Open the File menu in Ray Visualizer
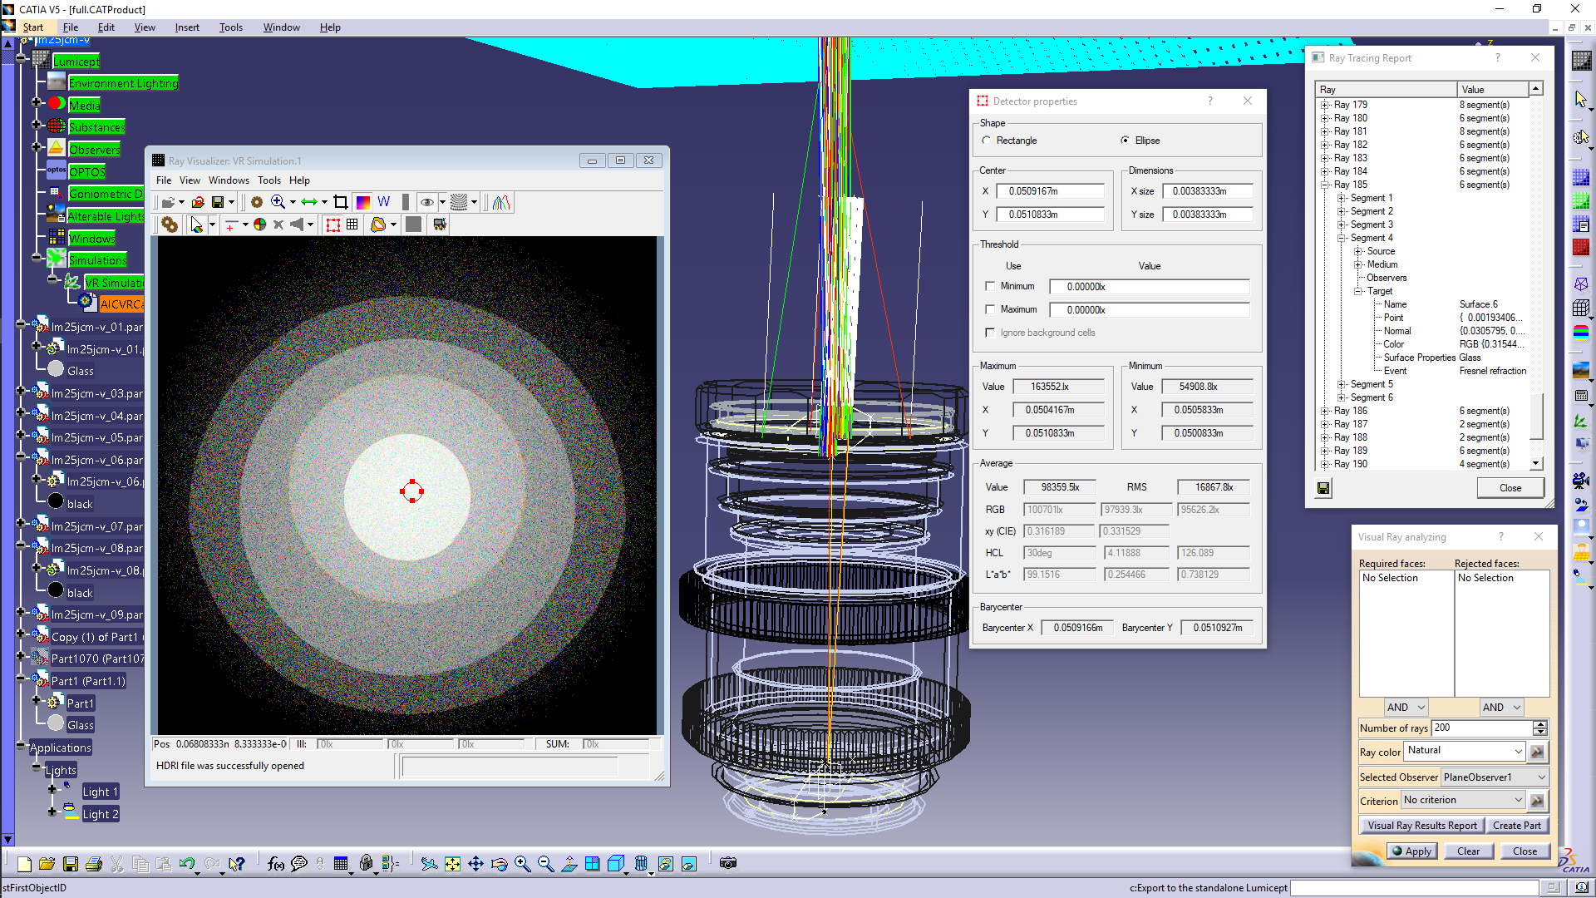 [164, 180]
